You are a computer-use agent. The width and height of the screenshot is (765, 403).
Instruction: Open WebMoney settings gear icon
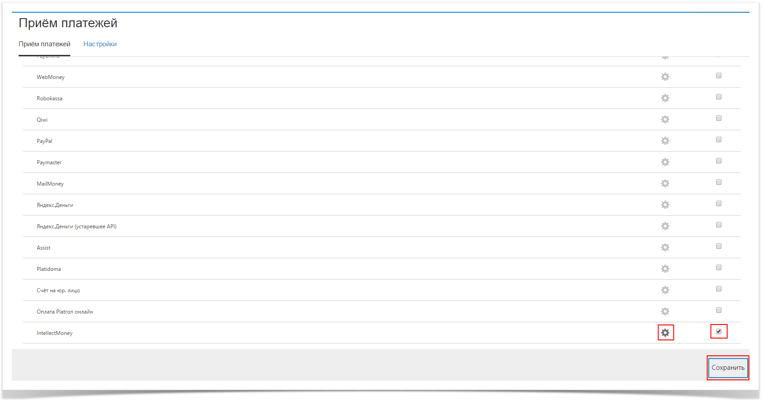click(x=665, y=77)
